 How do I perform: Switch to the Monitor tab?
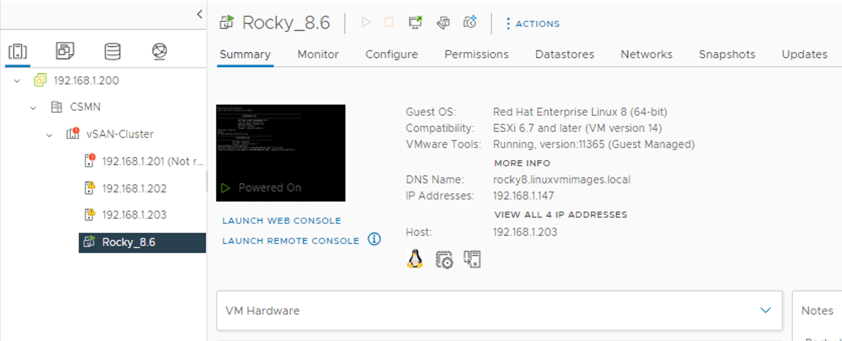(x=318, y=55)
